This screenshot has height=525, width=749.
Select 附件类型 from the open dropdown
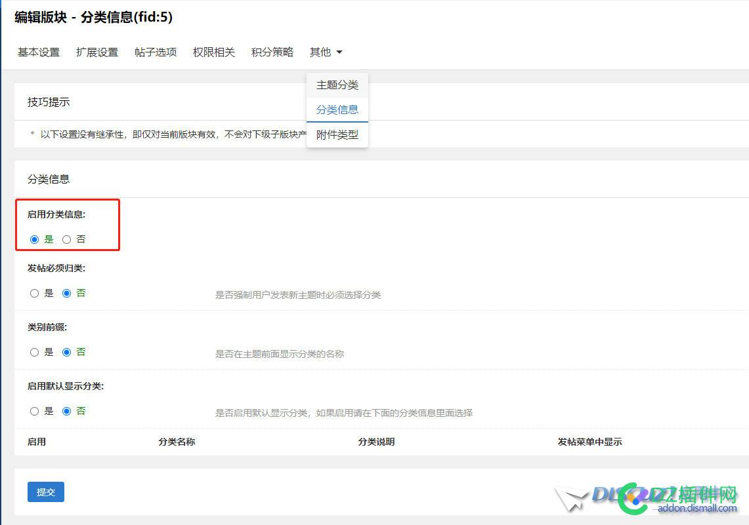pos(337,134)
